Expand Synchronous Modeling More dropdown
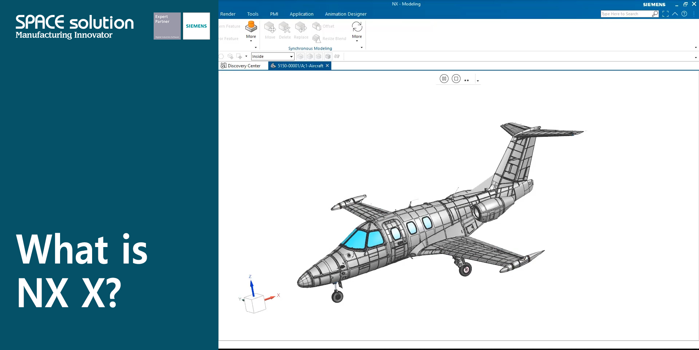The height and width of the screenshot is (350, 699). coord(357,31)
